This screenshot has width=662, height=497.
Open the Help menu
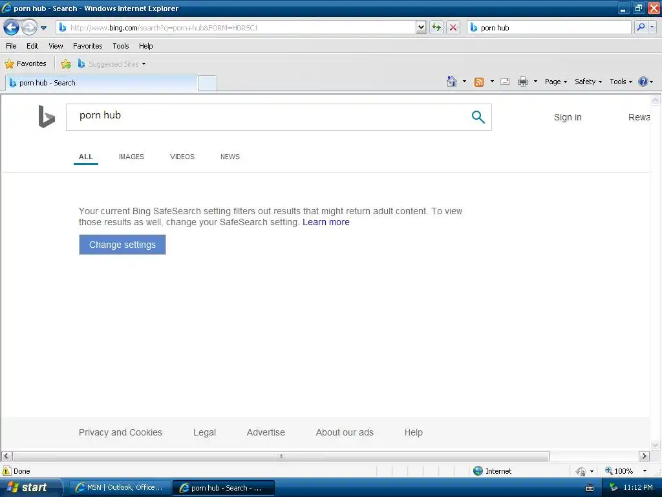point(145,46)
